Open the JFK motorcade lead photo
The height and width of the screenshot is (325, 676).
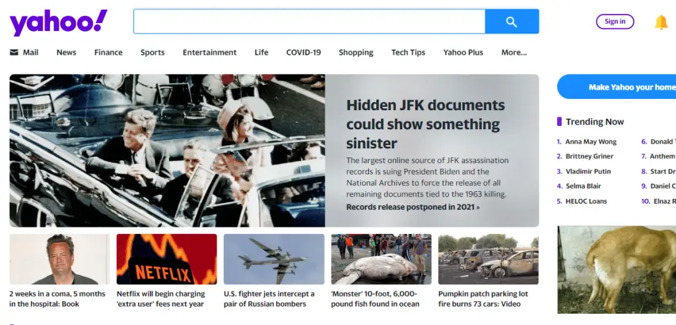tap(167, 151)
